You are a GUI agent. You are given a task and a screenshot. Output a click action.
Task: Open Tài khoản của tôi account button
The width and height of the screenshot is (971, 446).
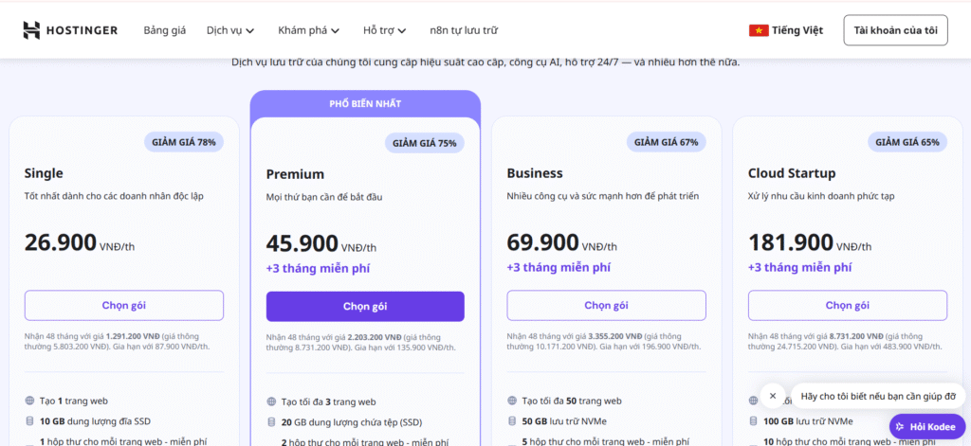point(894,30)
